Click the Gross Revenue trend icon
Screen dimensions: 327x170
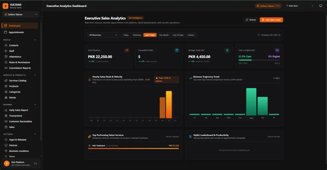(126, 50)
